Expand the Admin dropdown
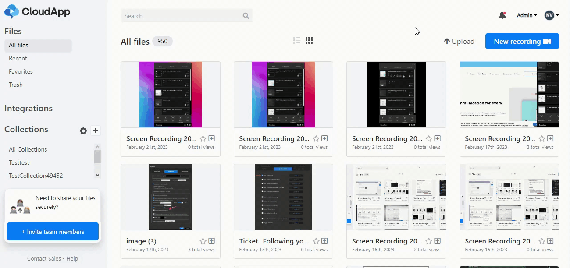 click(527, 15)
